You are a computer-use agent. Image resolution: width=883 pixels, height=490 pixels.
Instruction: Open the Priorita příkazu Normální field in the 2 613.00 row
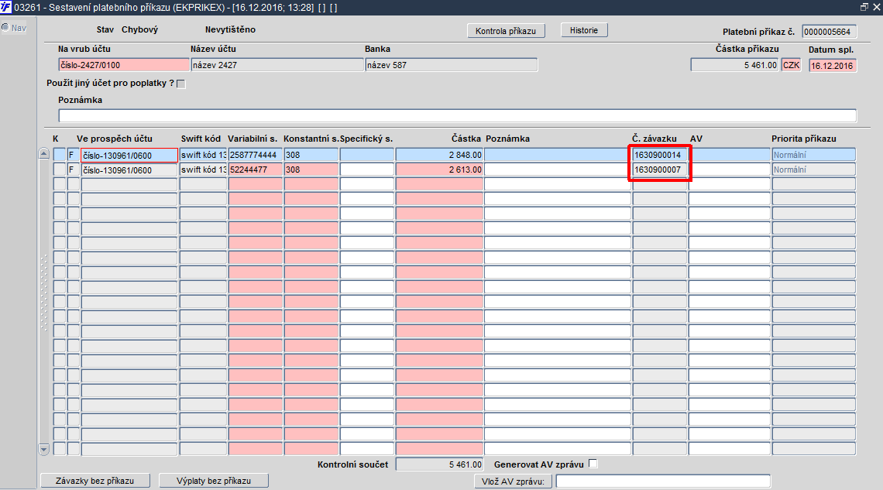click(x=814, y=170)
